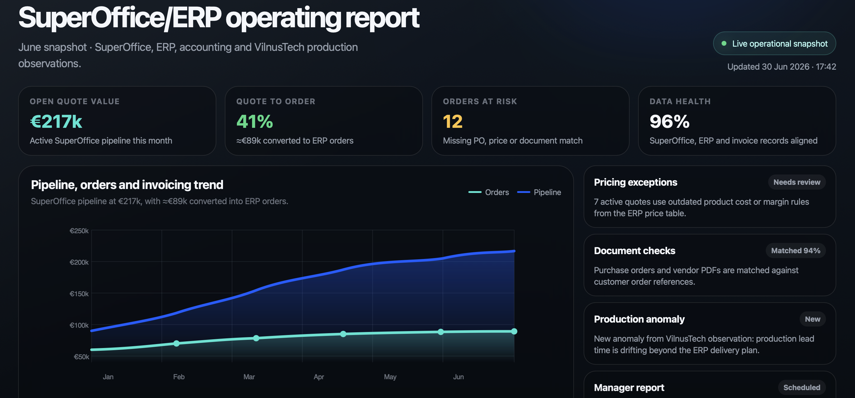Click the Mar axis label

pos(249,377)
